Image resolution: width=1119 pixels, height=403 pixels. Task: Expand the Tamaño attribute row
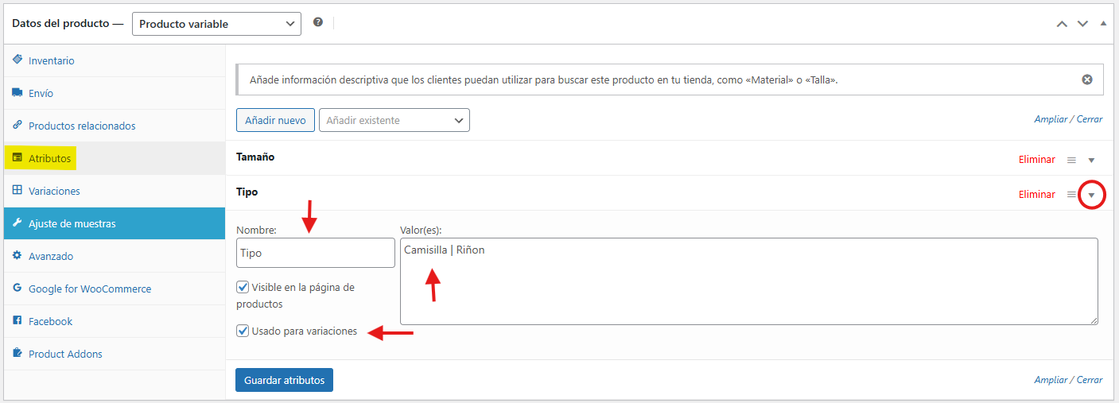tap(1092, 160)
